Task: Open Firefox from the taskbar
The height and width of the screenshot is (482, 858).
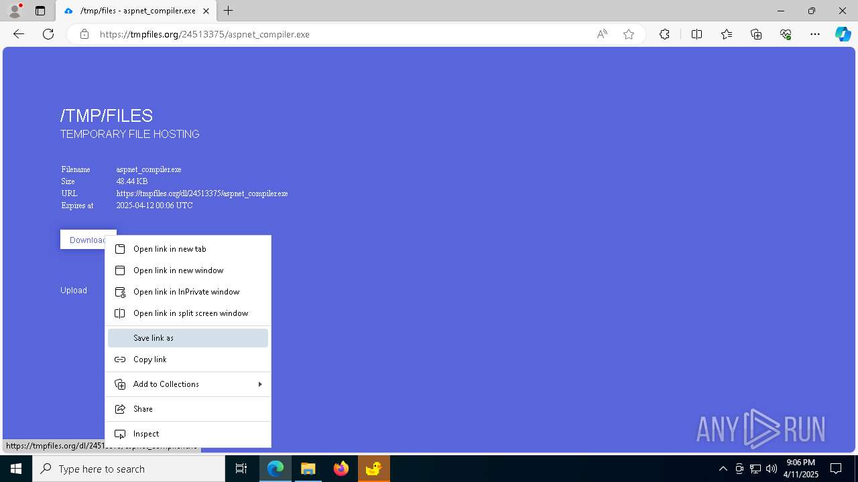Action: point(341,469)
